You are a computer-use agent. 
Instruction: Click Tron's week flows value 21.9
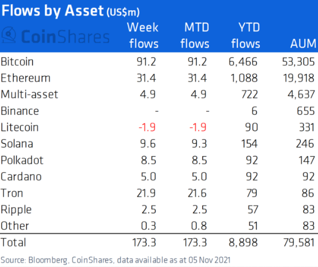tap(146, 193)
